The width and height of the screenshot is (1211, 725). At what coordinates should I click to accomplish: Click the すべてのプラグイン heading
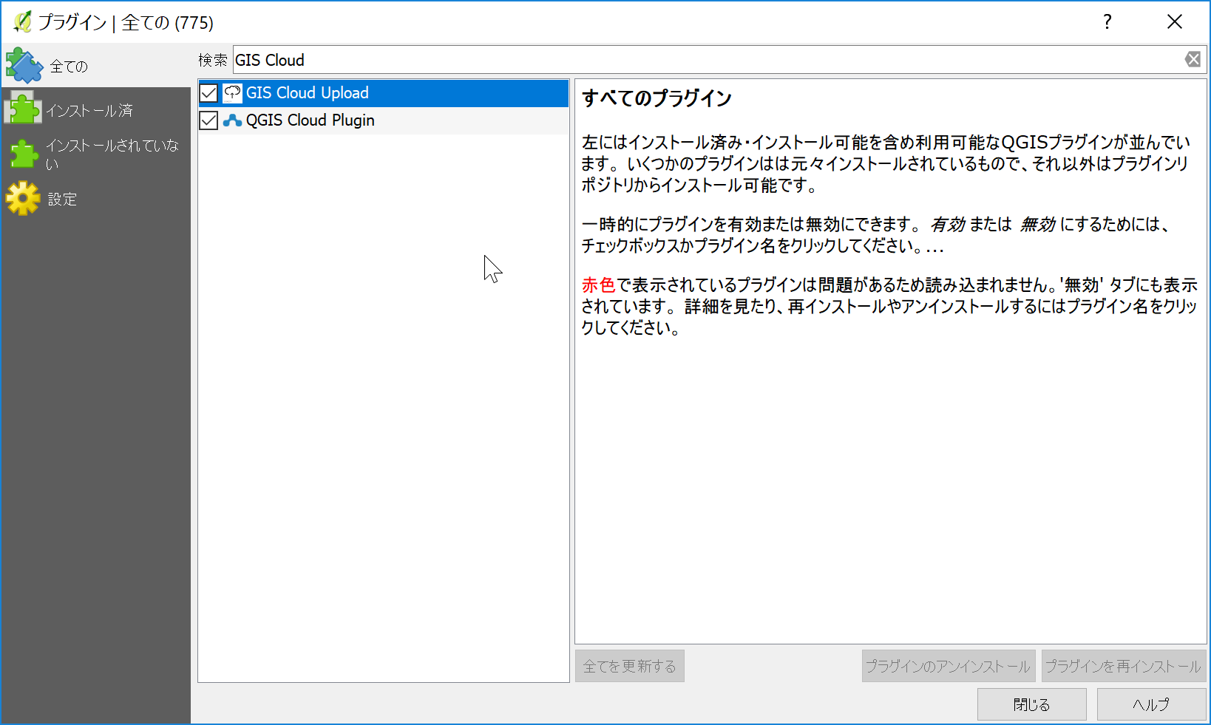click(657, 98)
